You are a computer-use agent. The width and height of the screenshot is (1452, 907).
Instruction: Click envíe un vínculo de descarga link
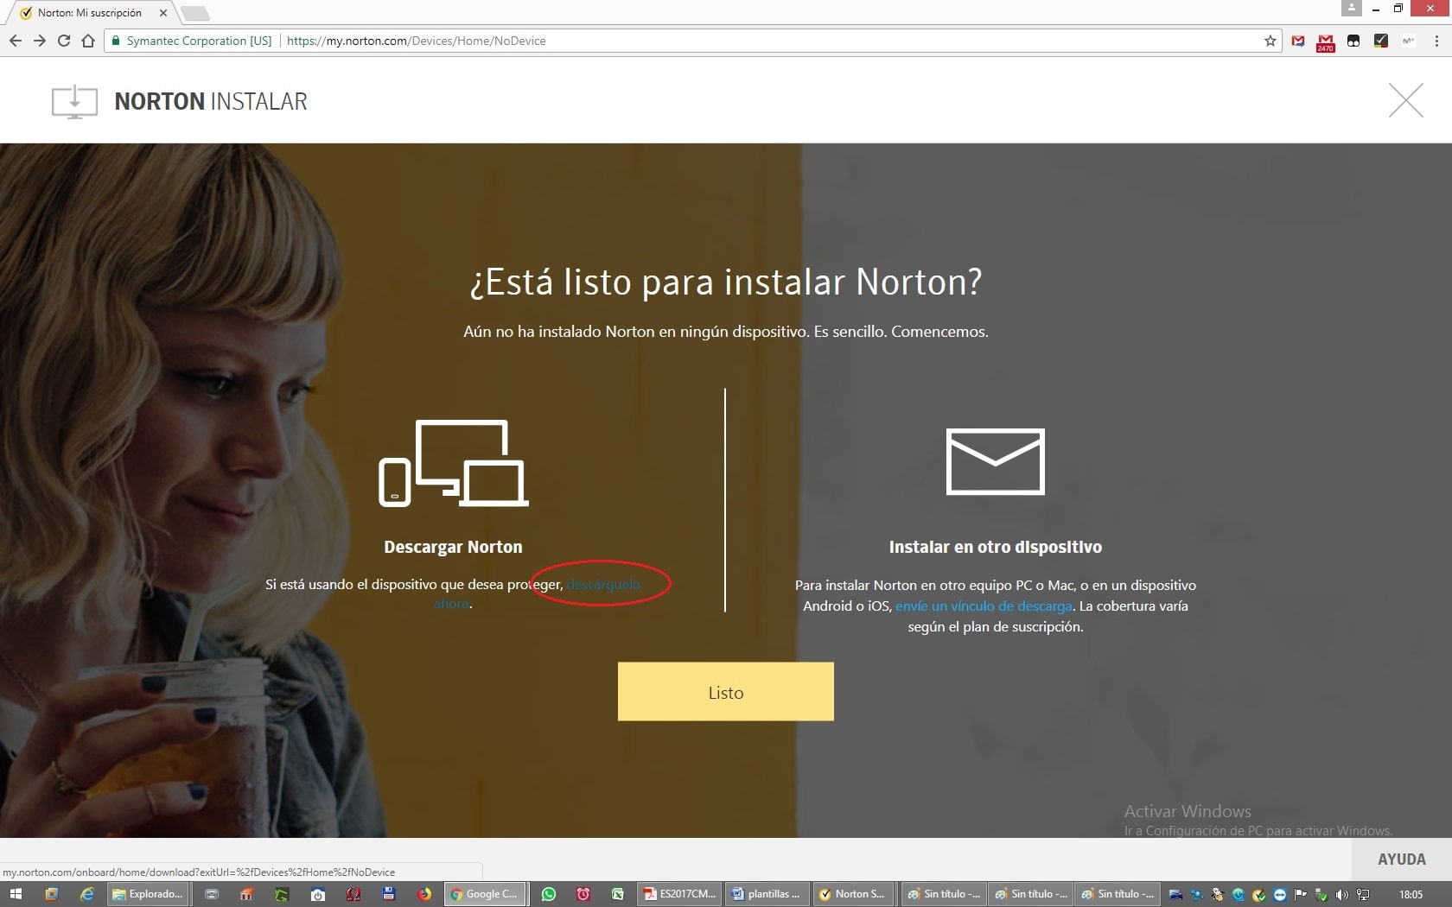(984, 606)
